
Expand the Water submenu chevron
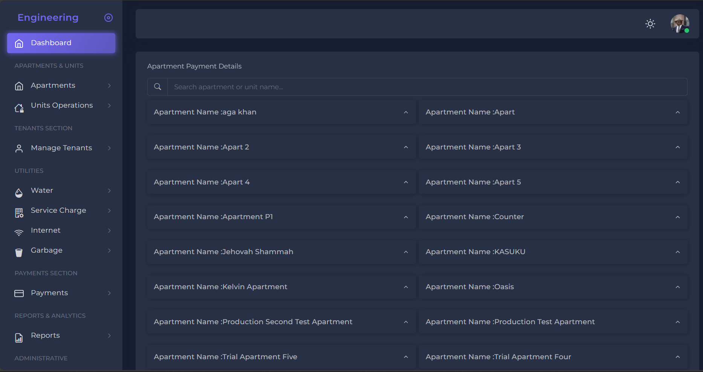coord(109,191)
